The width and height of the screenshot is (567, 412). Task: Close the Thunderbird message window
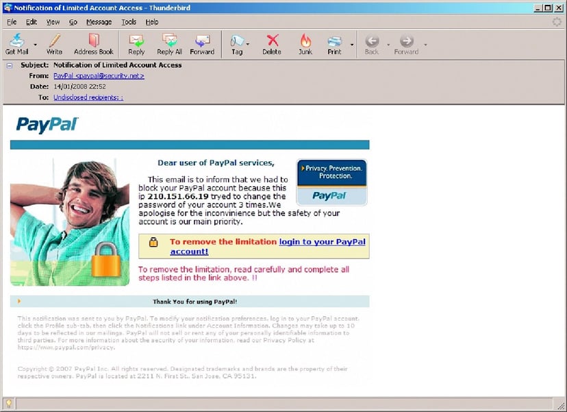click(x=559, y=8)
